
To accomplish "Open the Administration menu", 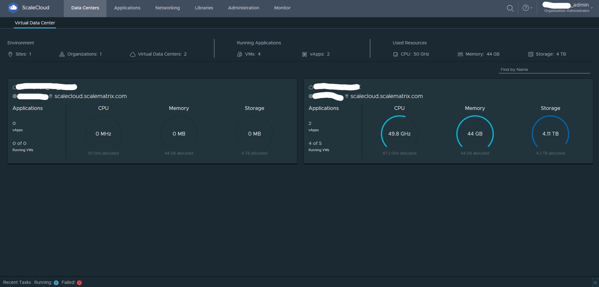I will click(243, 8).
